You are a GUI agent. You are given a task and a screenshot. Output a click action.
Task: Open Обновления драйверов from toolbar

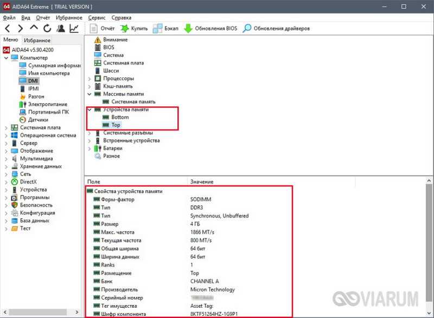[x=276, y=28]
